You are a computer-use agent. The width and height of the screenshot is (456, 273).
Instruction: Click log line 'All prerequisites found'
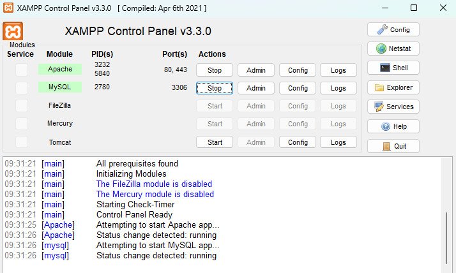[137, 163]
